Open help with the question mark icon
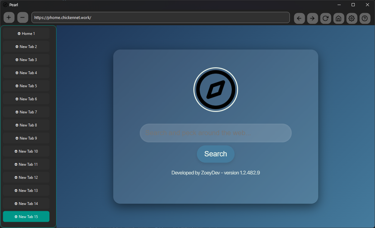Viewport: 375px width, 228px height. click(365, 18)
